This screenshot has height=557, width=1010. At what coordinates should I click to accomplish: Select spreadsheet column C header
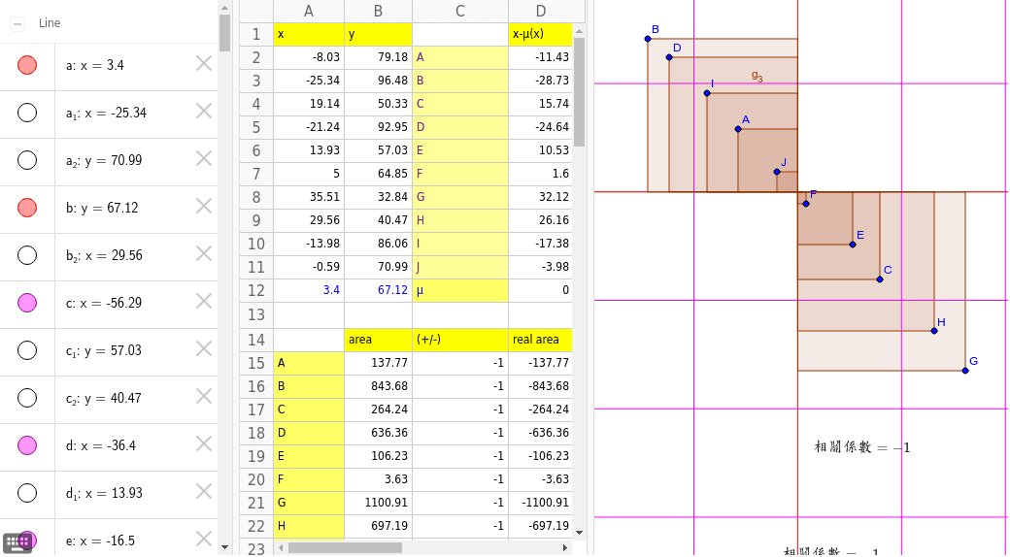pyautogui.click(x=460, y=11)
